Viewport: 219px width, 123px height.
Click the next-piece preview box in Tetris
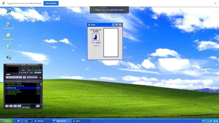(96, 37)
